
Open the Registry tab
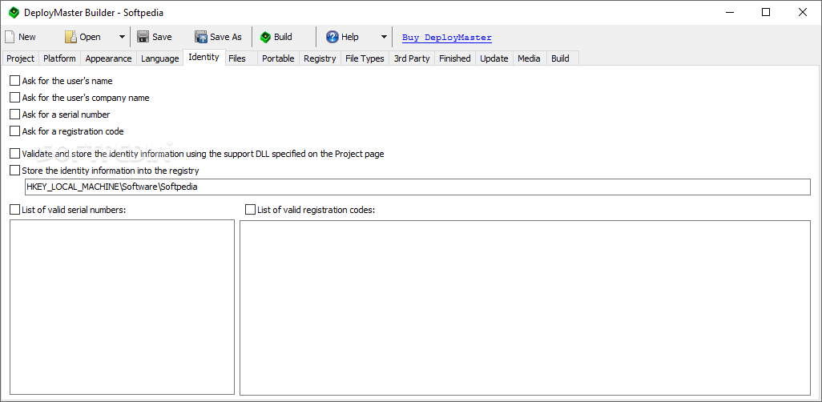pyautogui.click(x=320, y=58)
